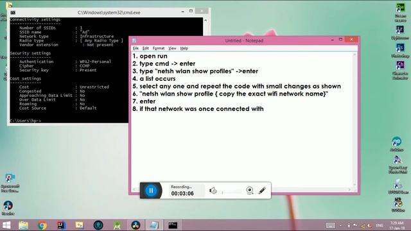411x231 pixels.
Task: Click 'Unrestricted' value in cmd window
Action: tap(94, 87)
